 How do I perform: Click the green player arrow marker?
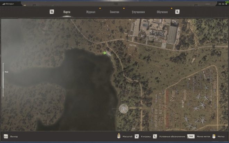[104, 53]
